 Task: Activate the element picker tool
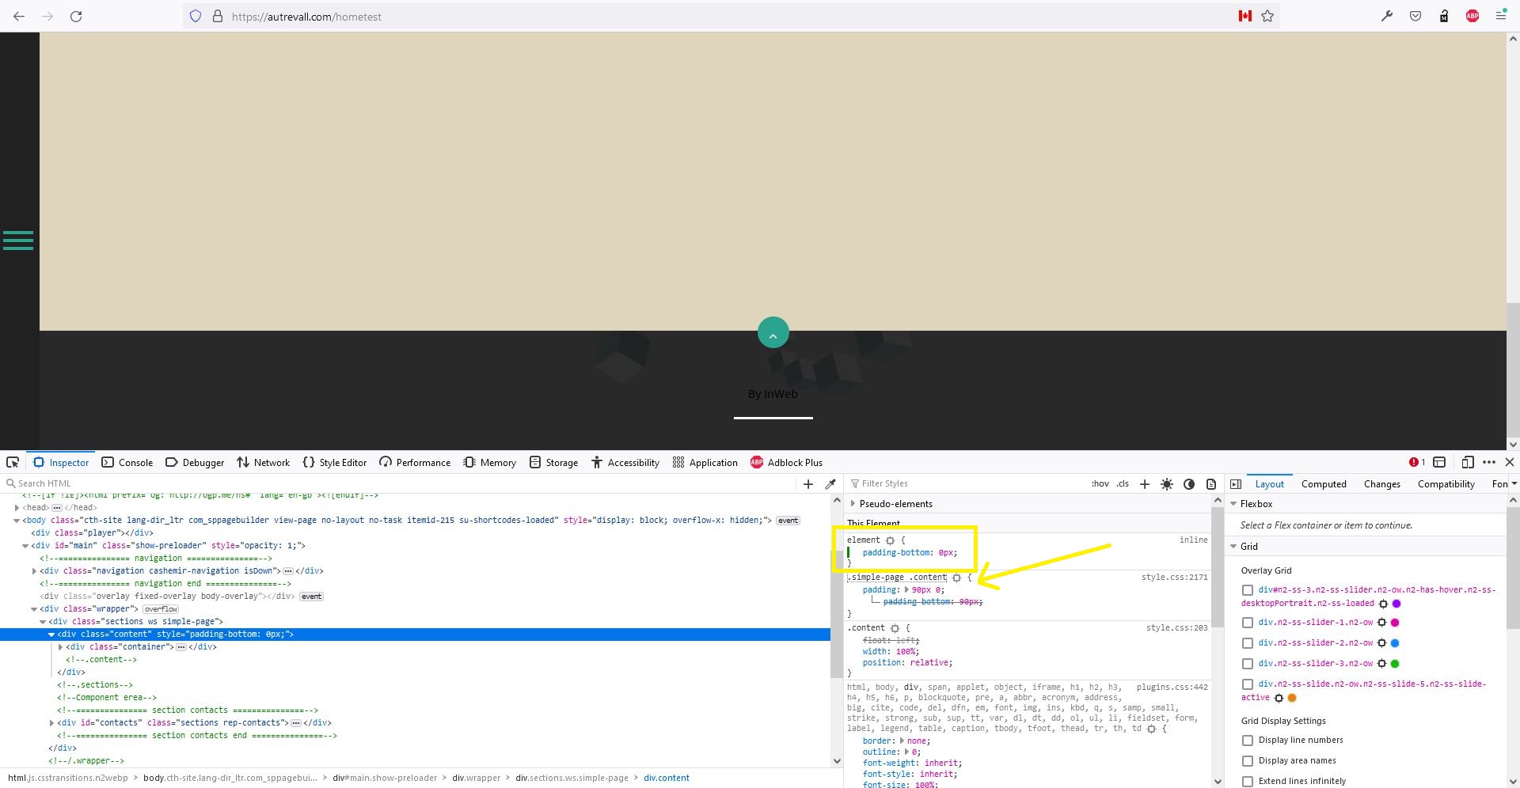coord(13,463)
